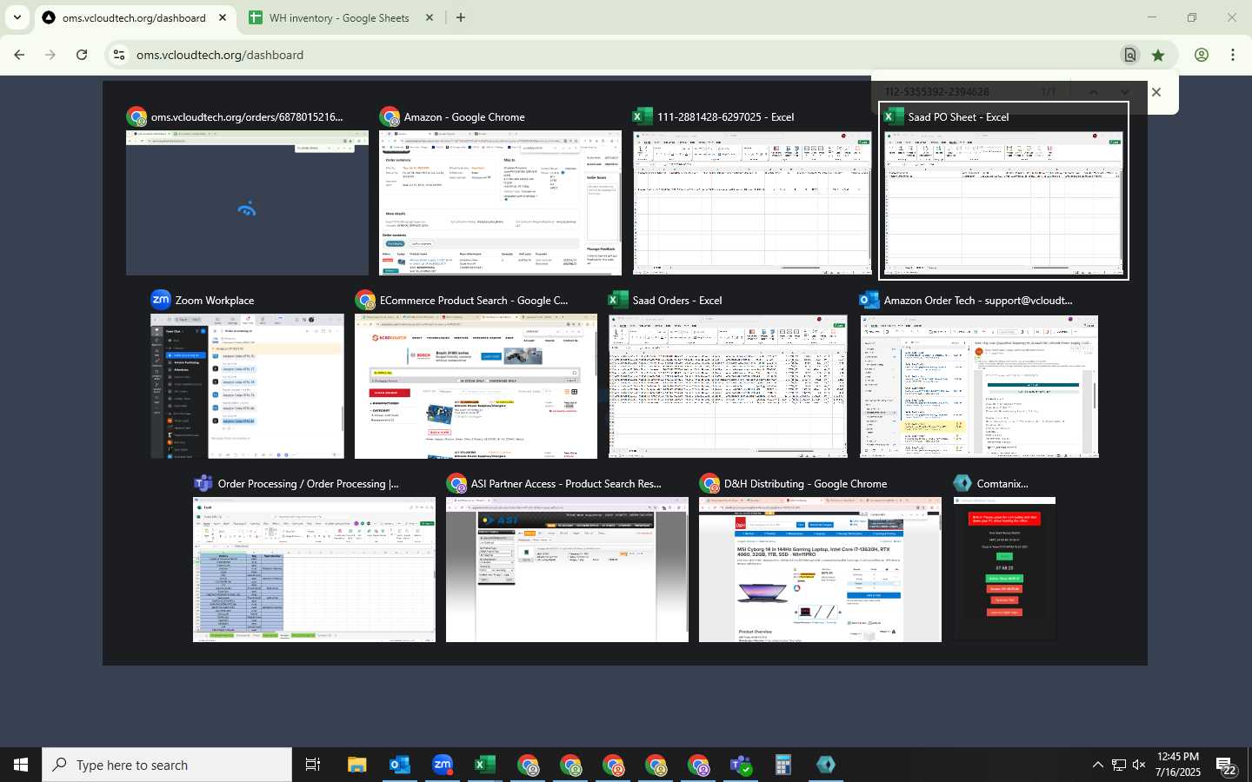
Task: Go to previous find result with up arrow
Action: tap(1094, 92)
